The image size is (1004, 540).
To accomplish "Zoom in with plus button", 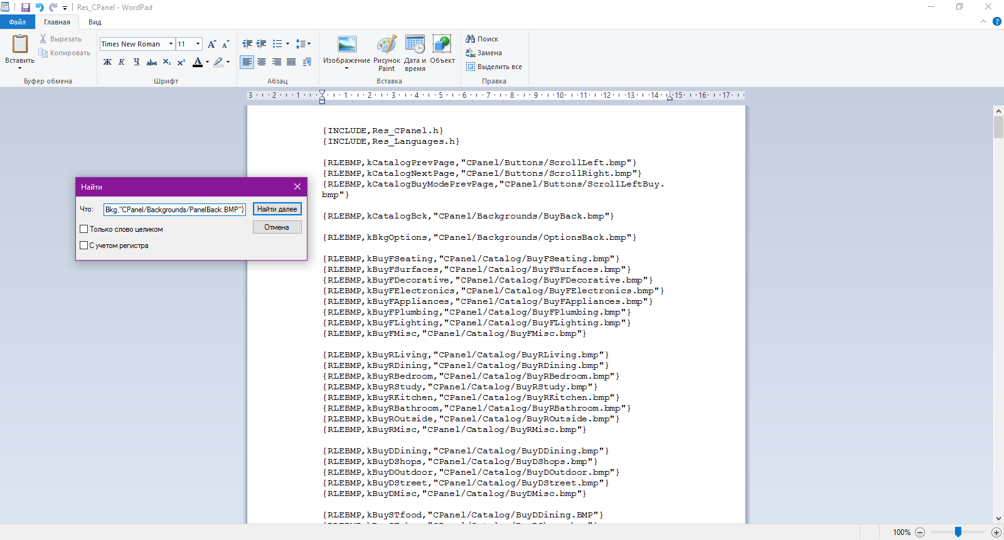I will click(996, 532).
